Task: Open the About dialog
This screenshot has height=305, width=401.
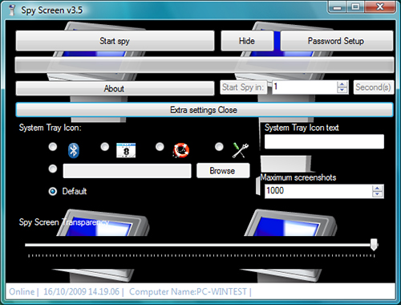Action: (x=115, y=88)
